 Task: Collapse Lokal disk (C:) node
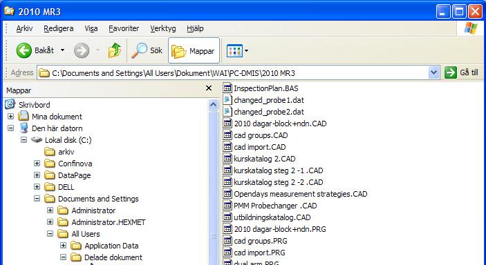24,140
